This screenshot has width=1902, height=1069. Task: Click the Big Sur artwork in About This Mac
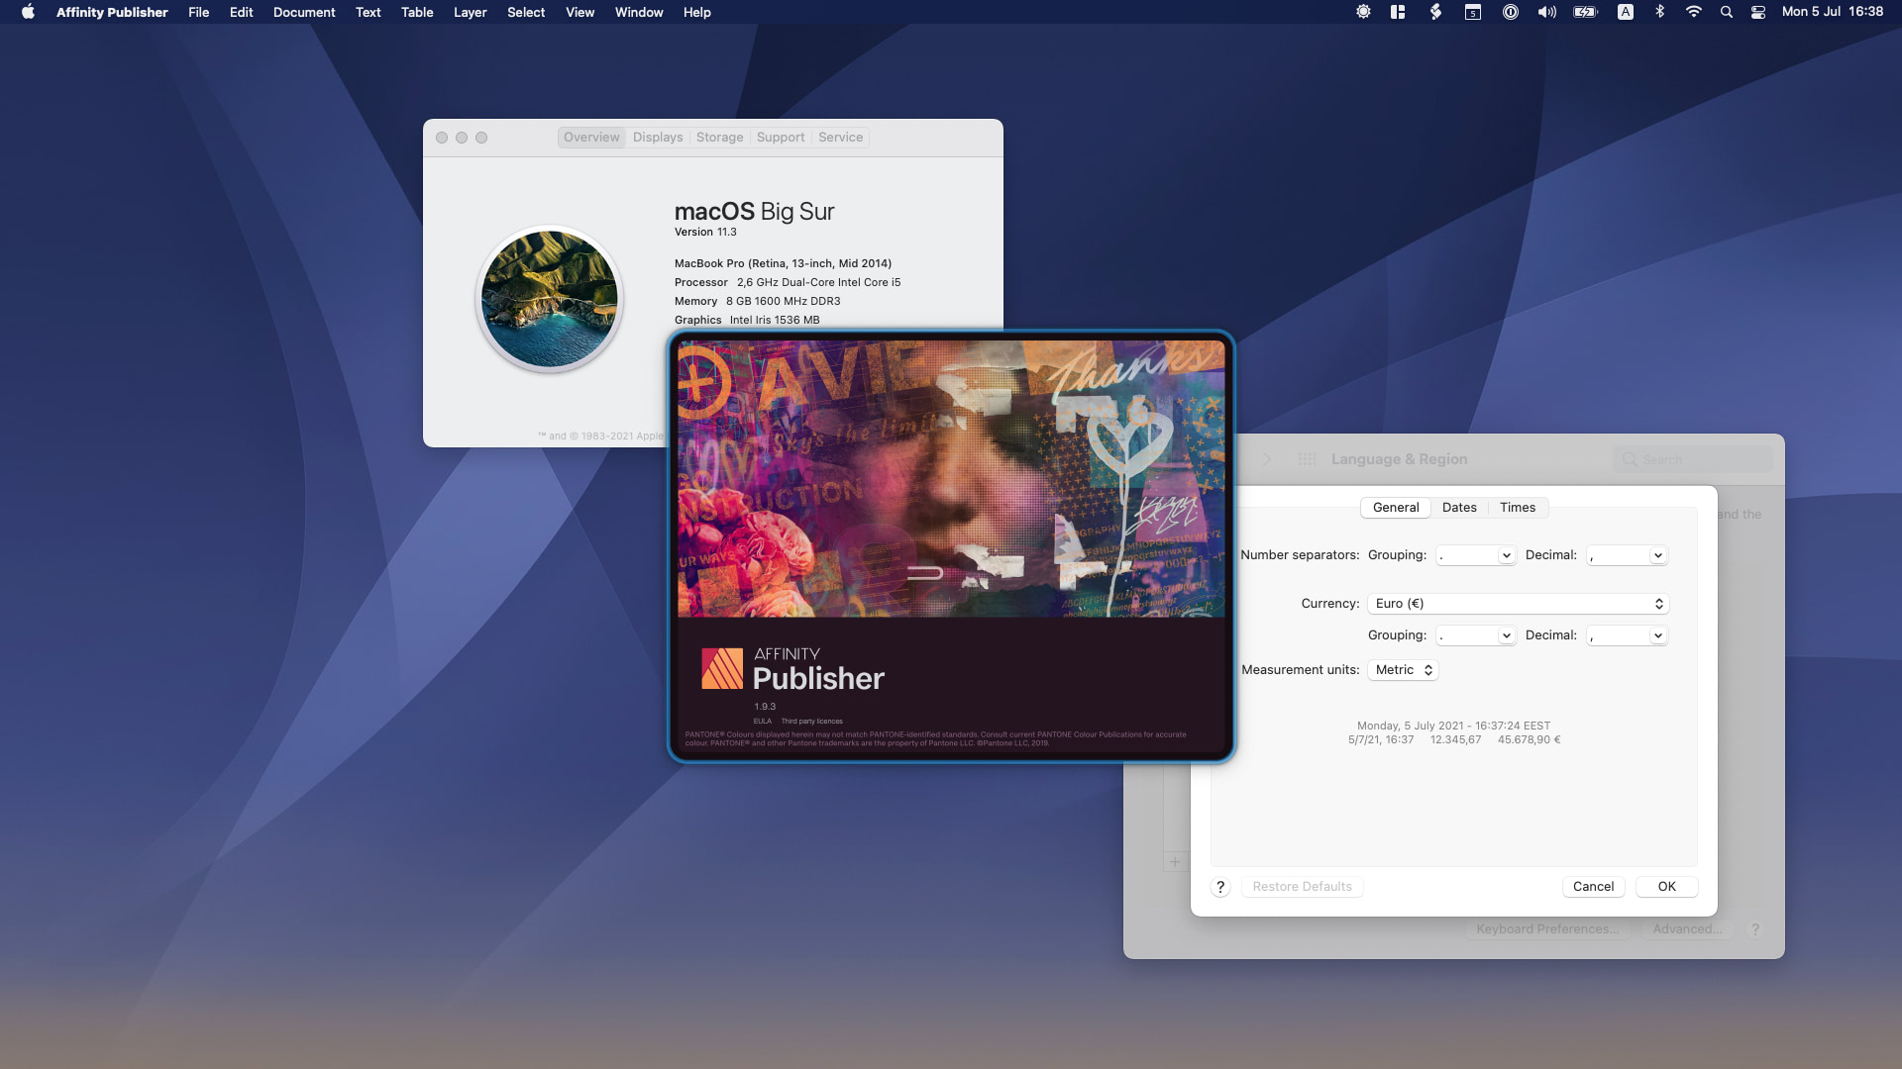pyautogui.click(x=550, y=299)
